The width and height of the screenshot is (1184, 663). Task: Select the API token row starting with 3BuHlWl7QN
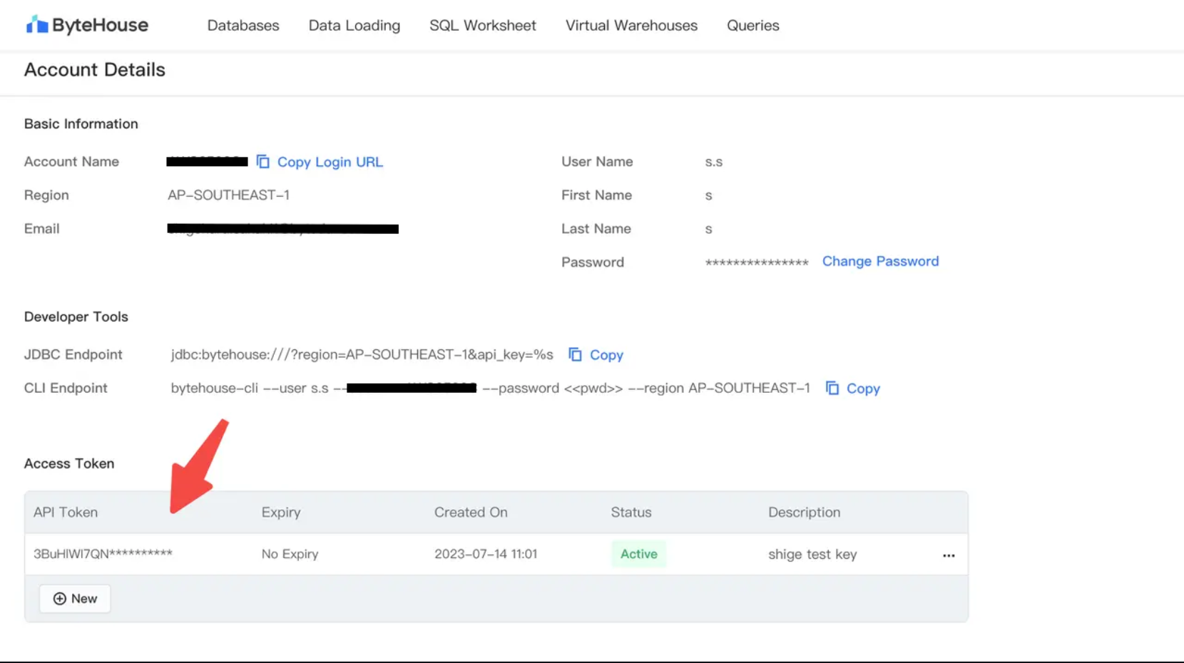pyautogui.click(x=103, y=554)
